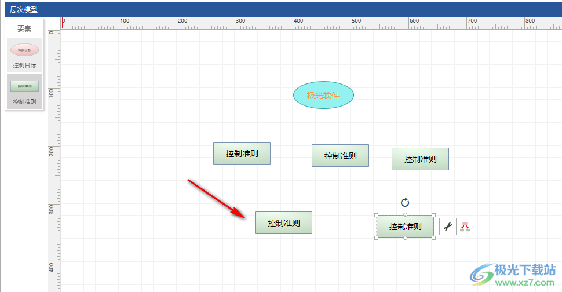
Task: Click the bottom-left resize handle of selected node
Action: click(377, 238)
